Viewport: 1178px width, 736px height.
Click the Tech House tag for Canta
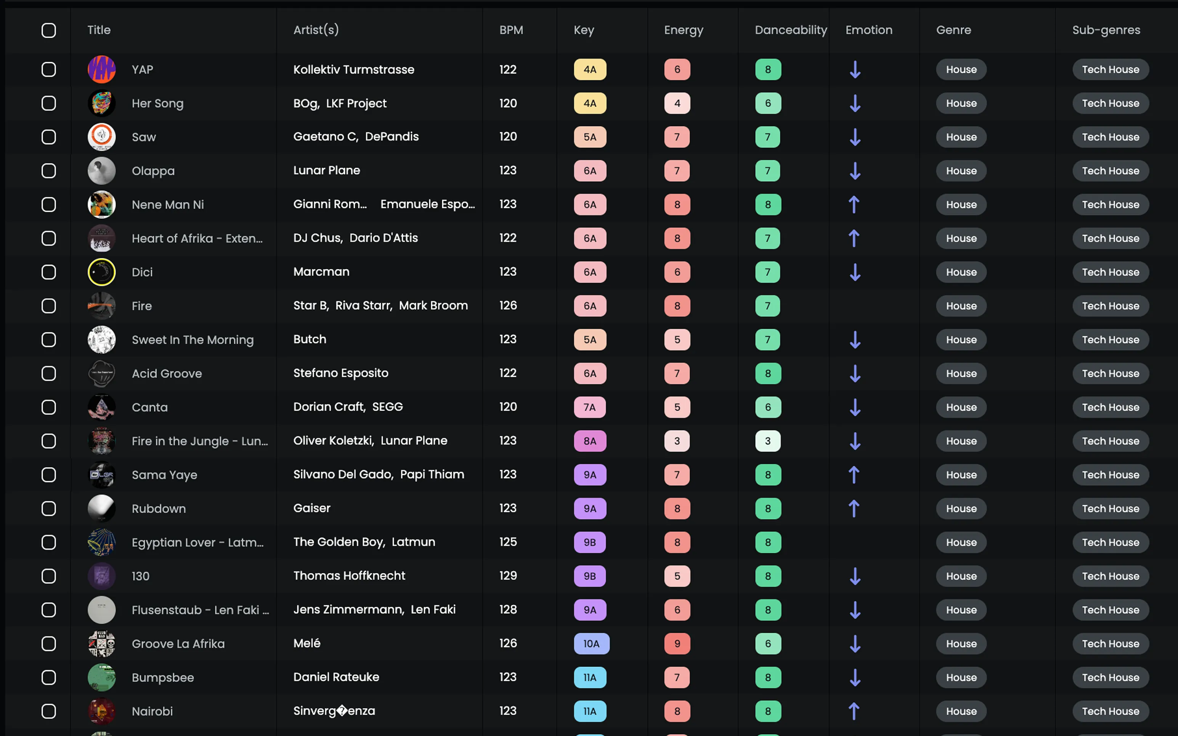pos(1110,408)
